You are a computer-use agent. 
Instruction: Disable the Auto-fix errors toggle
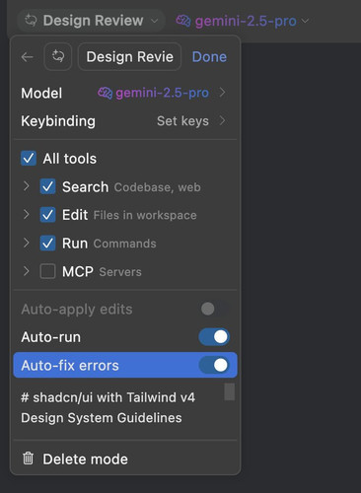click(x=214, y=365)
